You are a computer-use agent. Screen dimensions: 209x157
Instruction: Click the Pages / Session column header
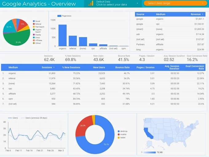tap(145, 67)
